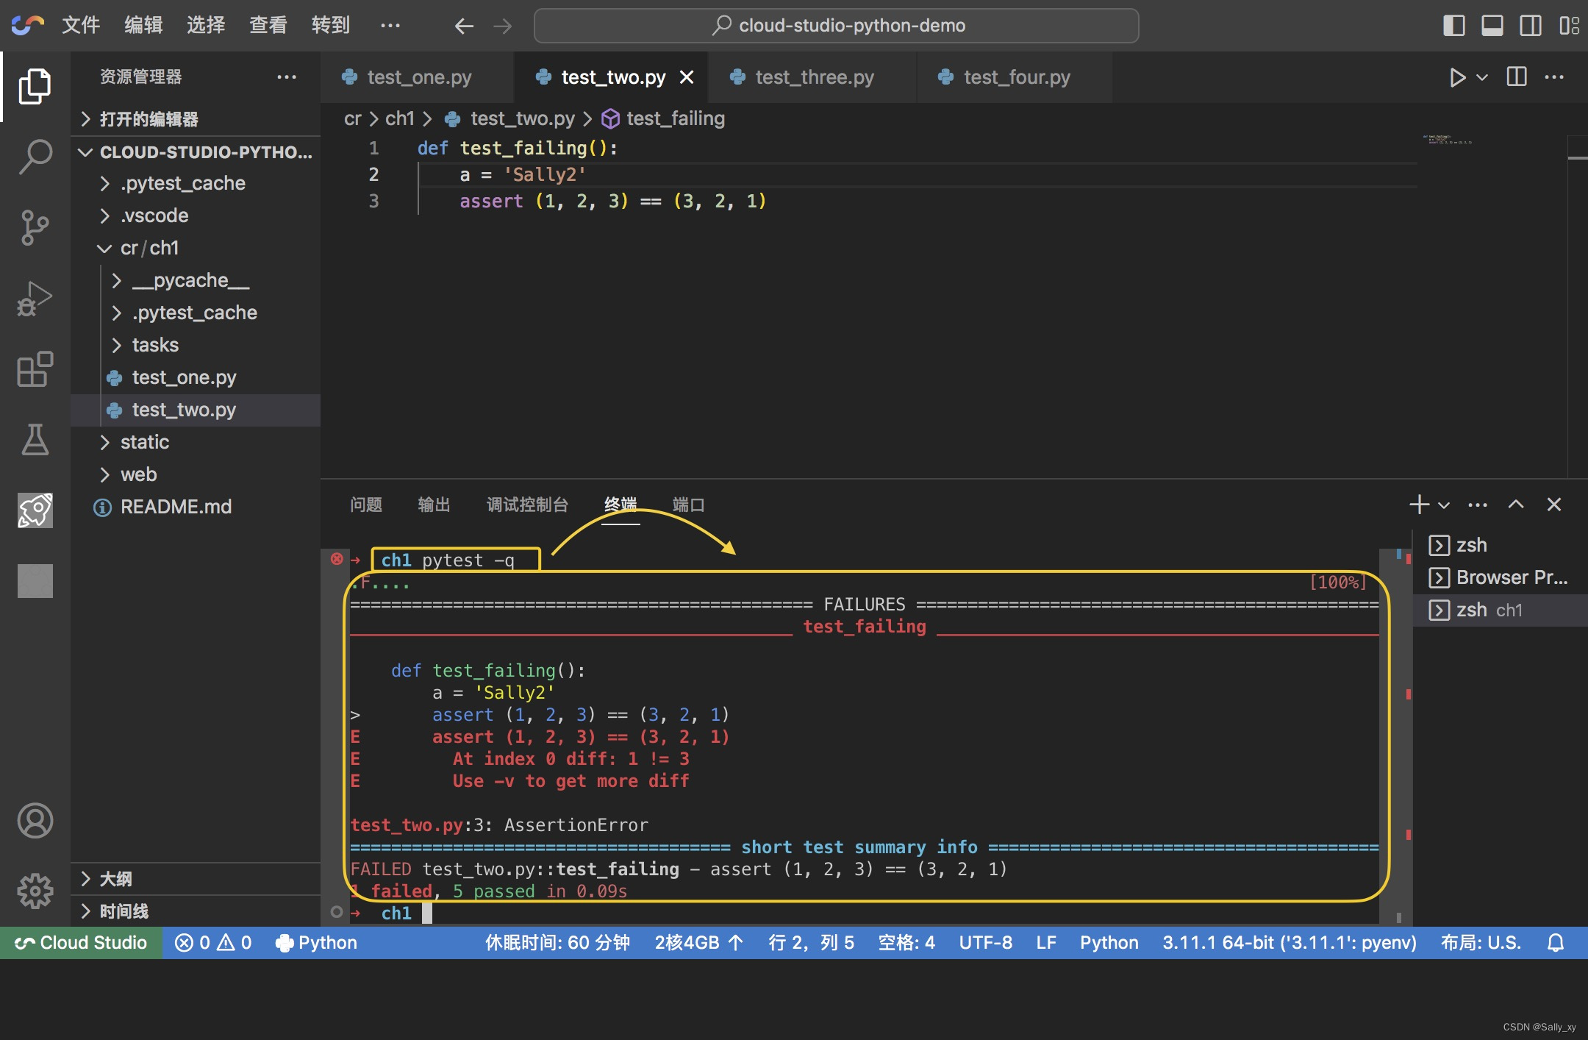
Task: Expand the Timeline section
Action: 196,911
